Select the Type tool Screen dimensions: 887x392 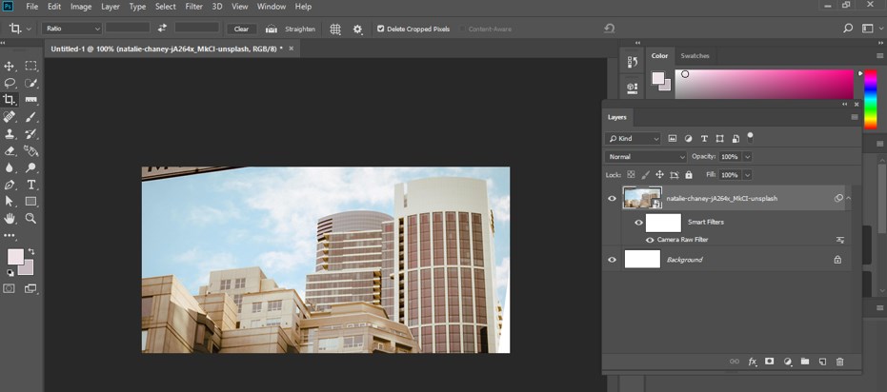coord(31,185)
